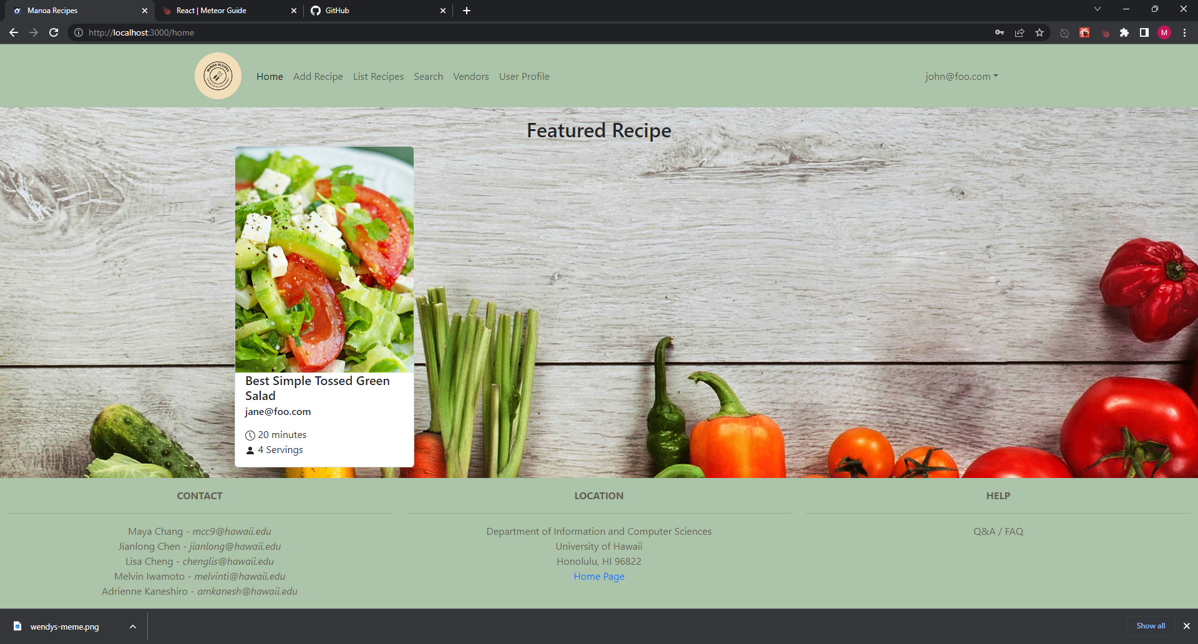Click mcc9@hawaii.edu contact email

click(x=231, y=532)
